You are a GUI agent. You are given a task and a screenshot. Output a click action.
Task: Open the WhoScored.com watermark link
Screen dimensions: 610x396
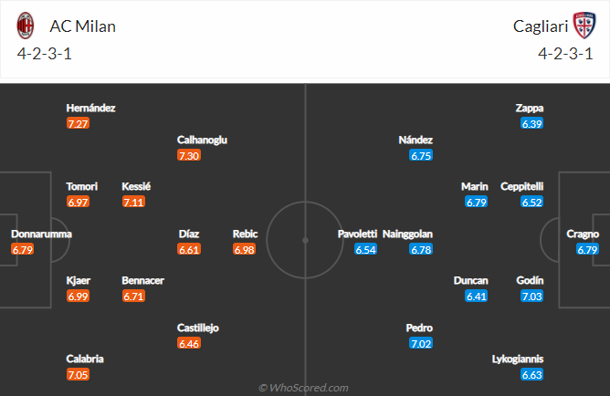305,388
